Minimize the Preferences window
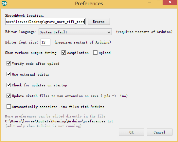This screenshot has height=142, width=178. (x=150, y=3)
